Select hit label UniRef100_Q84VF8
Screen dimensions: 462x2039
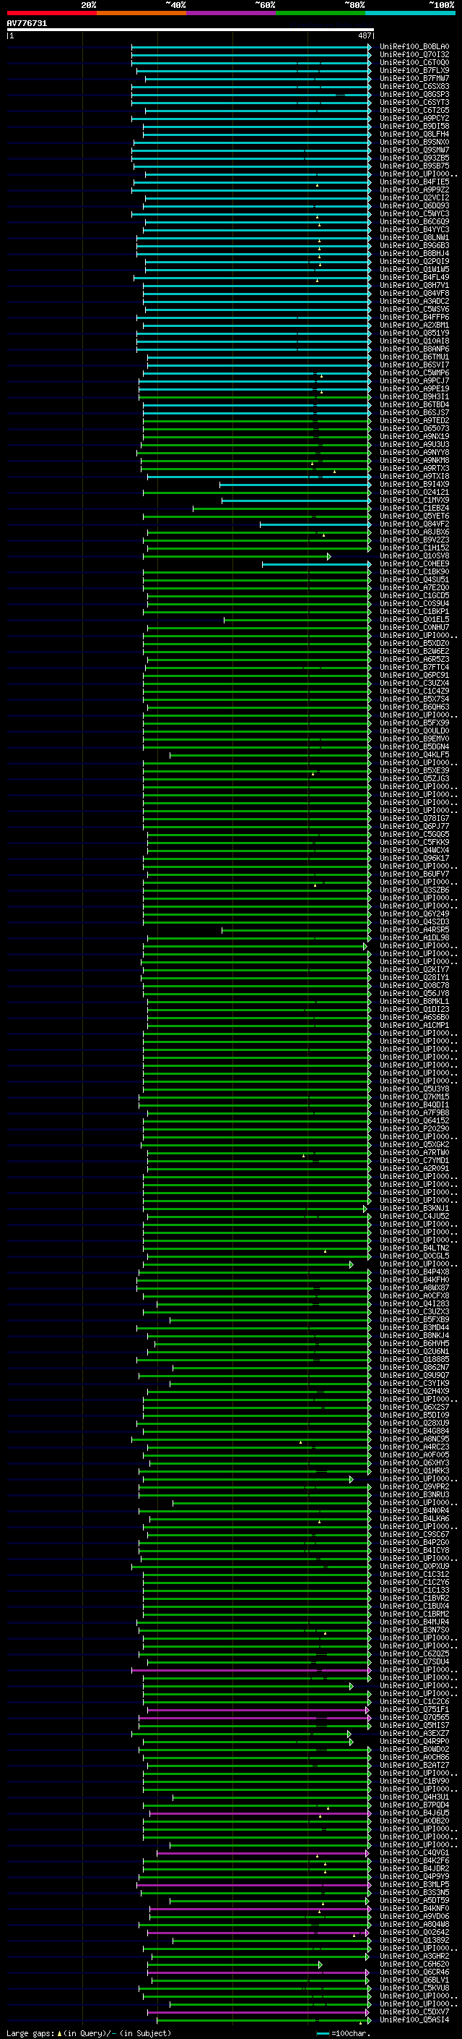pyautogui.click(x=414, y=294)
